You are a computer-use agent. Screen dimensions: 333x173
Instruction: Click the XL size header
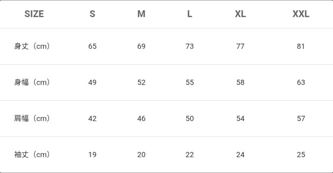click(x=240, y=14)
